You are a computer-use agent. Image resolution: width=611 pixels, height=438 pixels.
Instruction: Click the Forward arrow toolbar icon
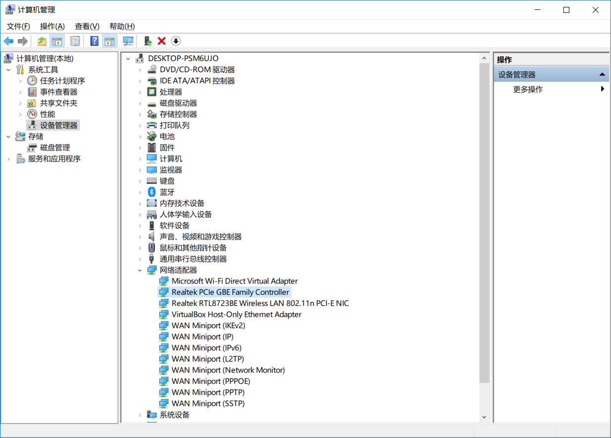click(22, 41)
